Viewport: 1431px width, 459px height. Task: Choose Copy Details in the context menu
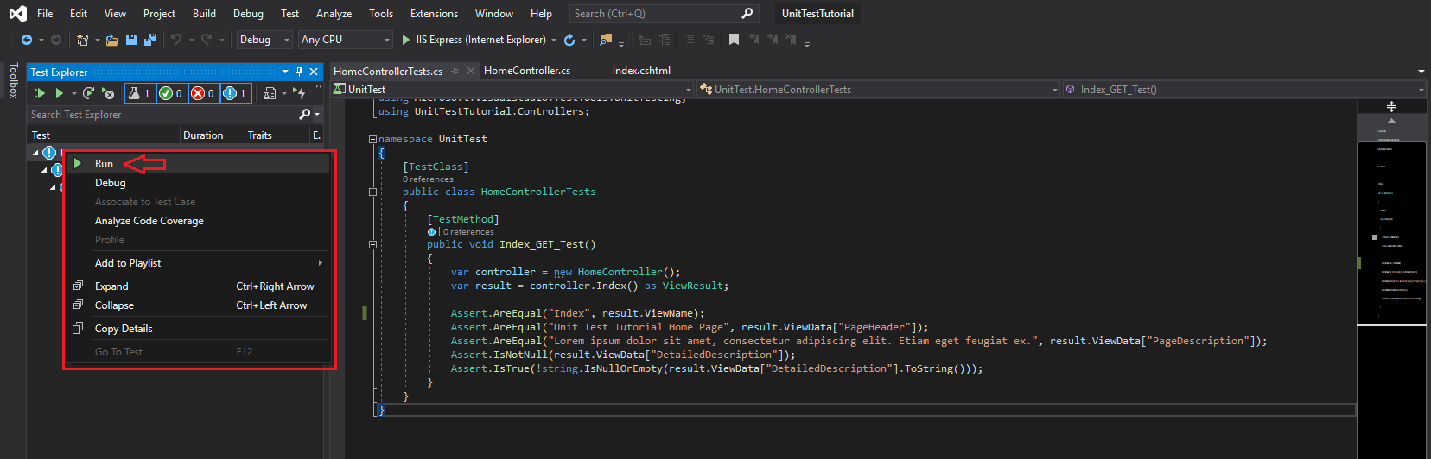click(197, 329)
